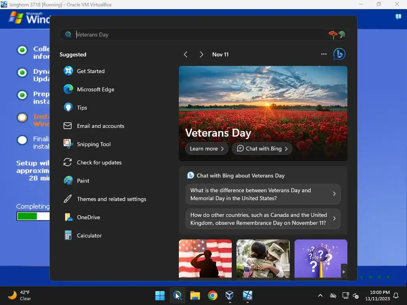The height and width of the screenshot is (305, 407).
Task: Click the Nov 11 date label
Action: tap(220, 54)
